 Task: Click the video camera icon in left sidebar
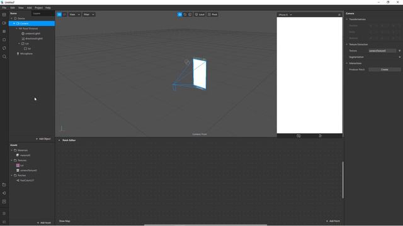point(4,23)
